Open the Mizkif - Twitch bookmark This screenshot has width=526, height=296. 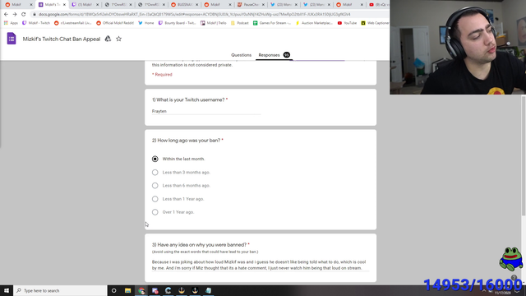(x=36, y=23)
